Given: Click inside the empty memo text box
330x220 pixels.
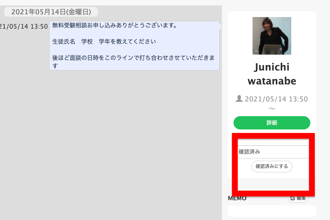Looking at the screenshot, I should (272, 211).
